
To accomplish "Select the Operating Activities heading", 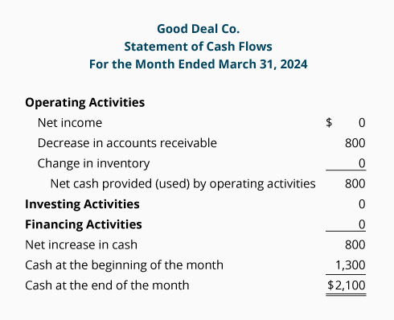I will (x=84, y=103).
